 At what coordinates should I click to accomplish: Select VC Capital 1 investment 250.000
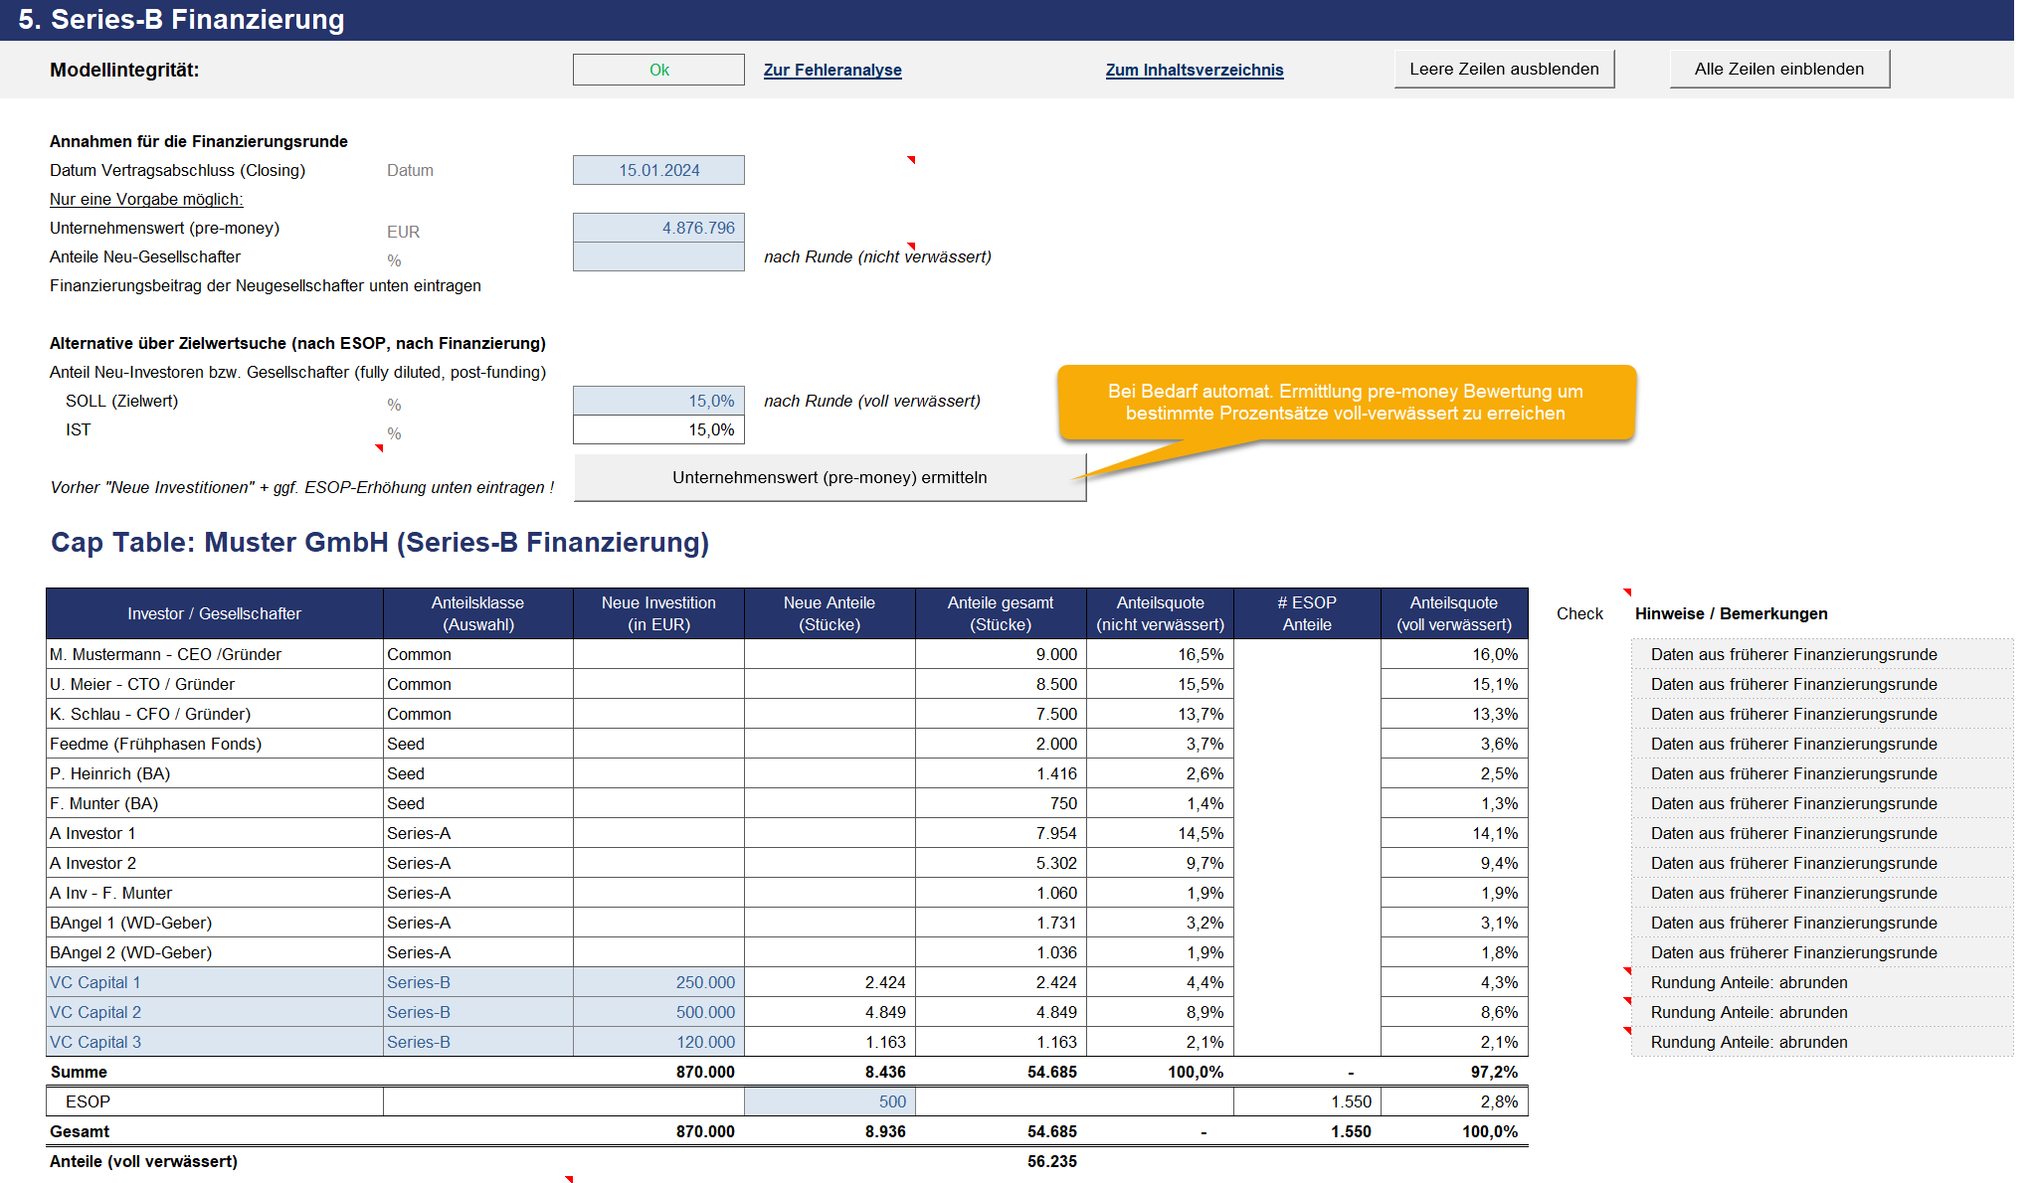(x=658, y=982)
